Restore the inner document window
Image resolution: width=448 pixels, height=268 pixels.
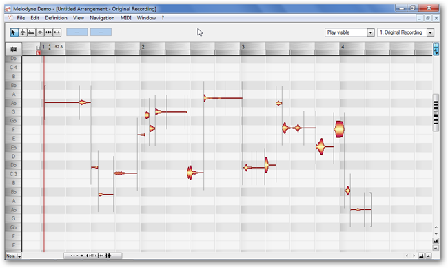point(428,19)
